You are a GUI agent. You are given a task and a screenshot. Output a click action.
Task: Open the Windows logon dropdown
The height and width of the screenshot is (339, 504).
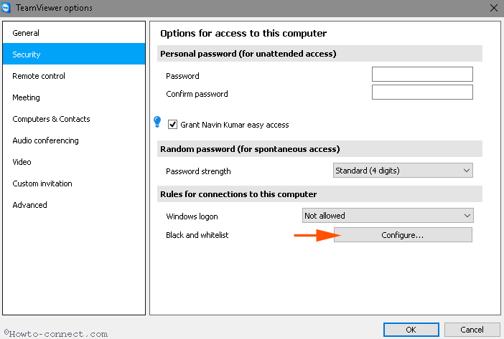coord(388,216)
